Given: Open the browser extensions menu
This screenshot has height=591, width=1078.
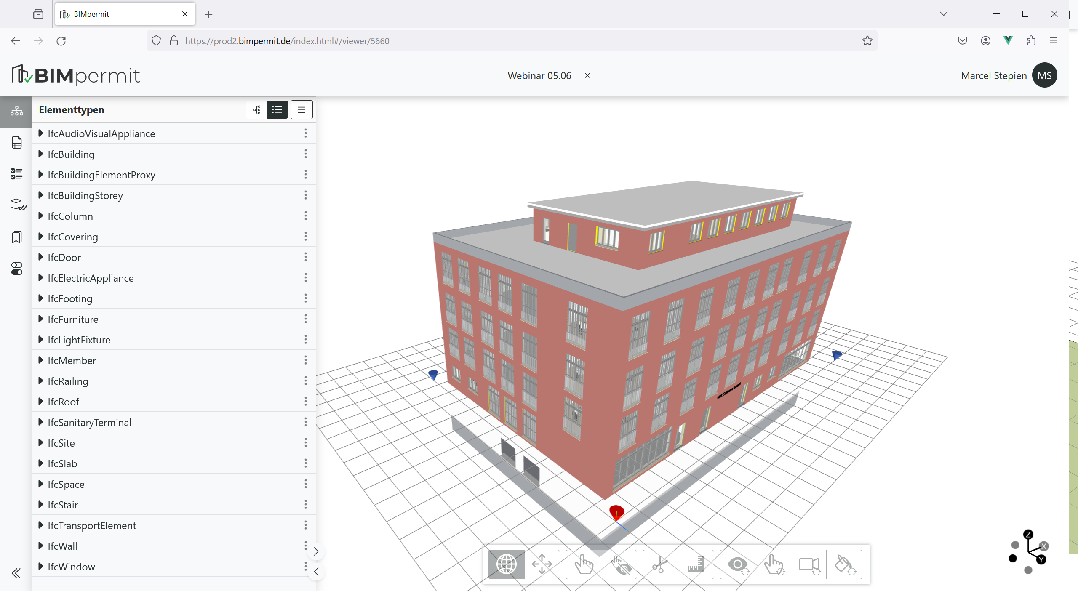Looking at the screenshot, I should (x=1031, y=41).
